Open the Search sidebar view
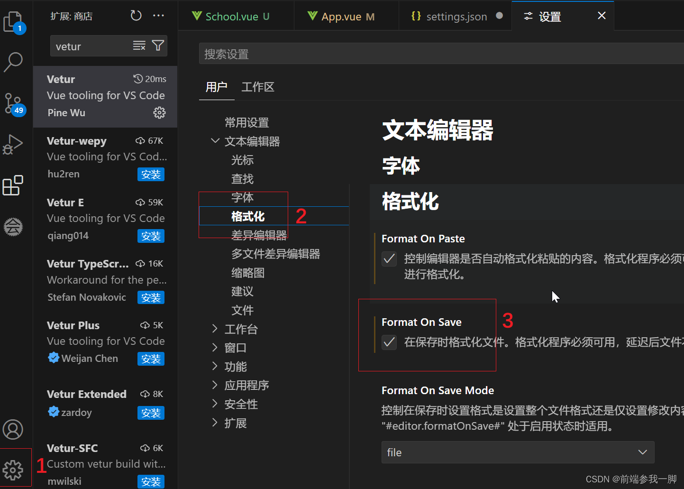The width and height of the screenshot is (684, 489). 13,62
